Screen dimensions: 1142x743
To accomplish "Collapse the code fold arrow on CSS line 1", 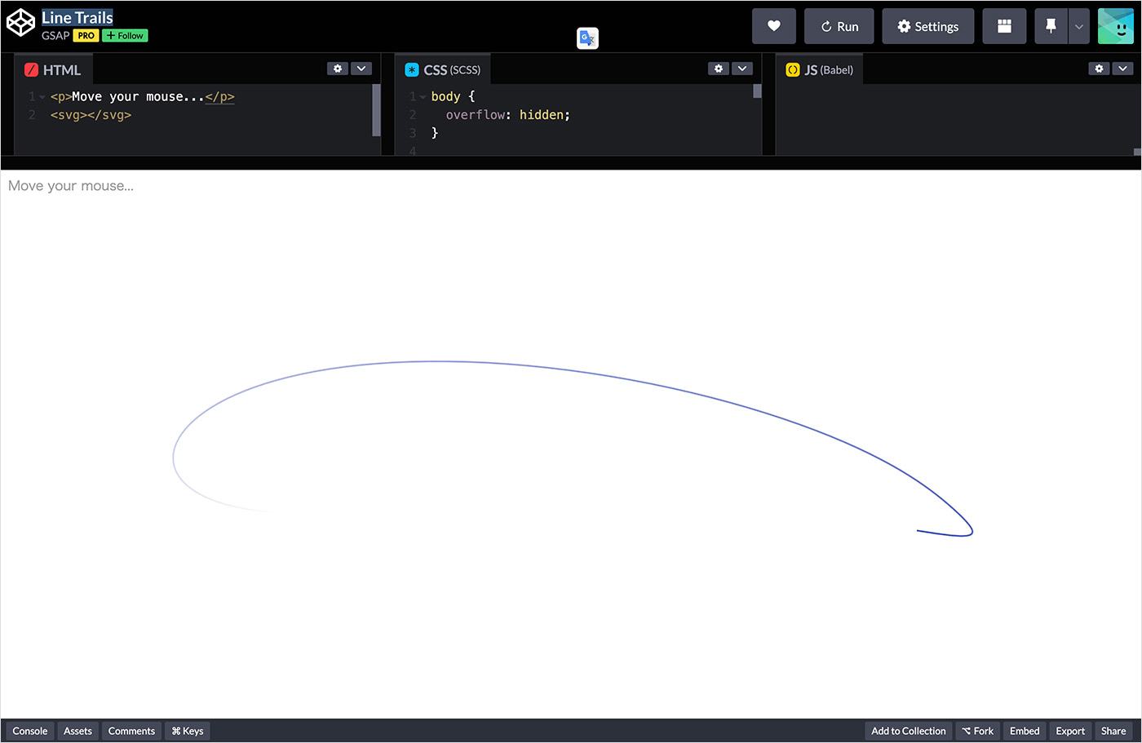I will 423,97.
